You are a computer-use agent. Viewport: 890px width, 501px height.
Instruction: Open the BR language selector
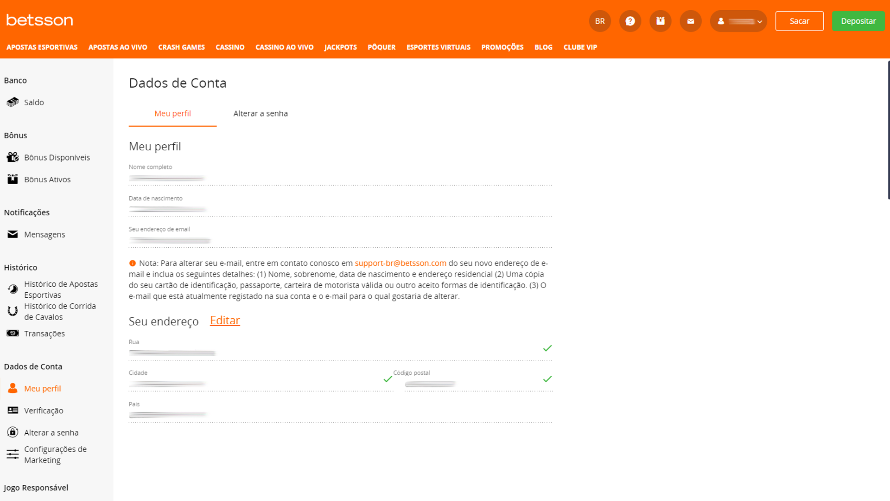[600, 21]
